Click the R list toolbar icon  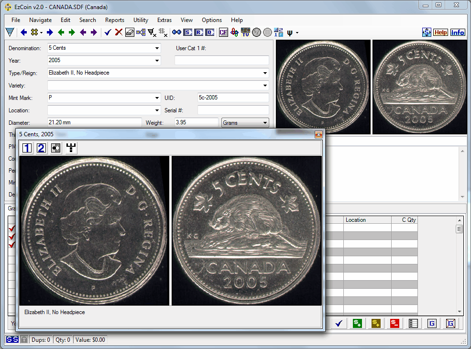point(198,33)
